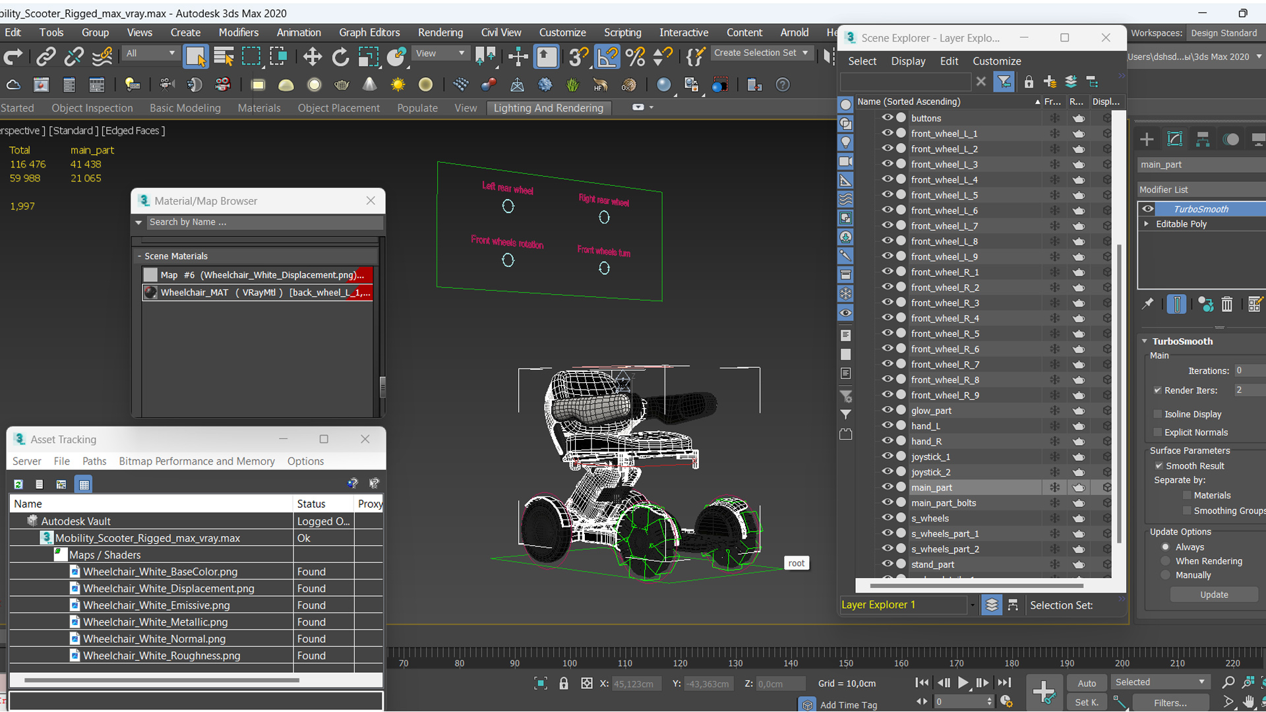This screenshot has height=712, width=1266.
Task: Select the Move transform tool
Action: [312, 57]
